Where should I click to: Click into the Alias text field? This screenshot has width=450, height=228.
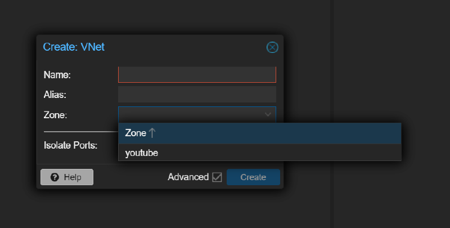click(x=197, y=95)
